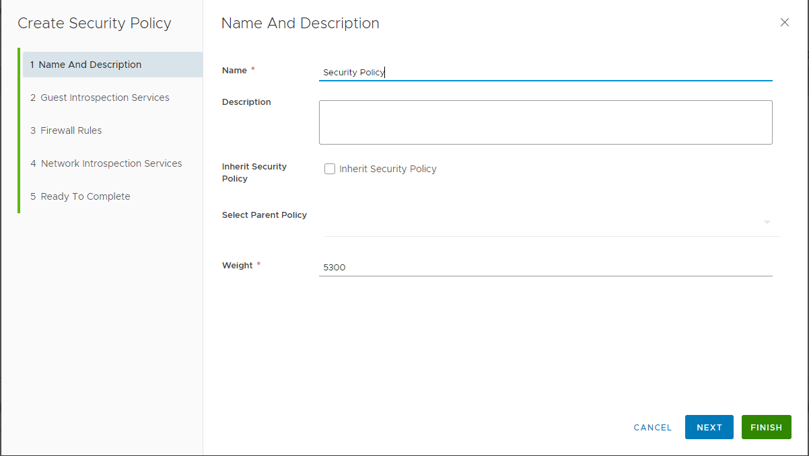This screenshot has width=809, height=456.
Task: Close the Create Security Policy dialog
Action: (784, 22)
